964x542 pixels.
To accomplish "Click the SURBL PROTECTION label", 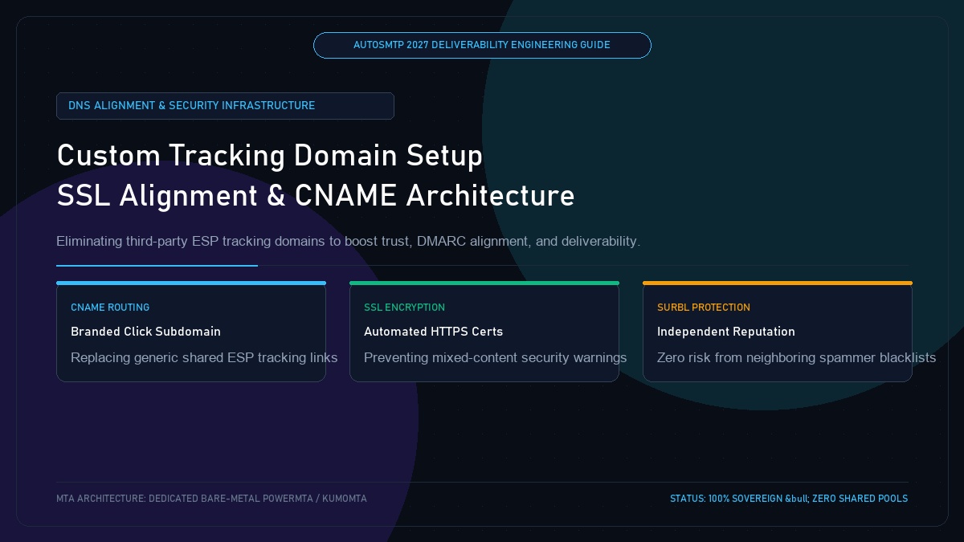I will (x=704, y=308).
